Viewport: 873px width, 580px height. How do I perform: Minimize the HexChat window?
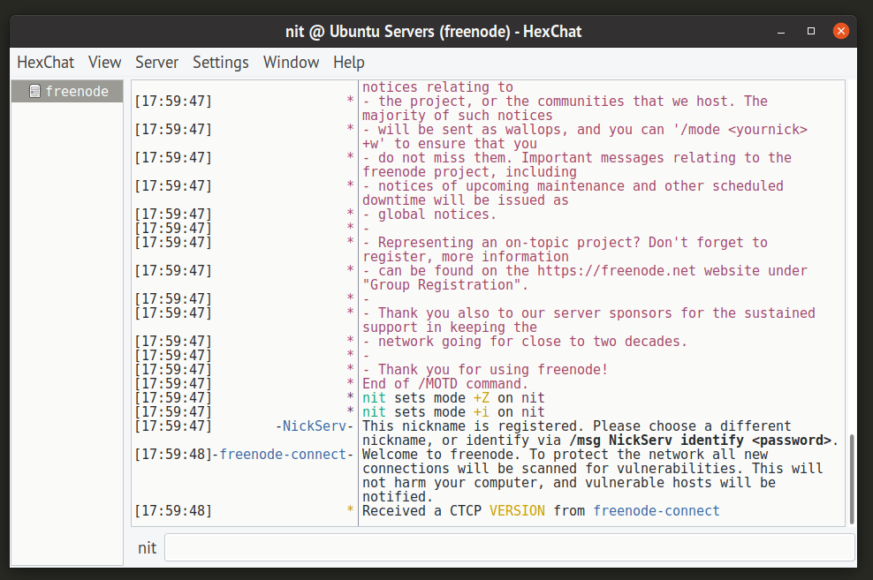[x=781, y=32]
